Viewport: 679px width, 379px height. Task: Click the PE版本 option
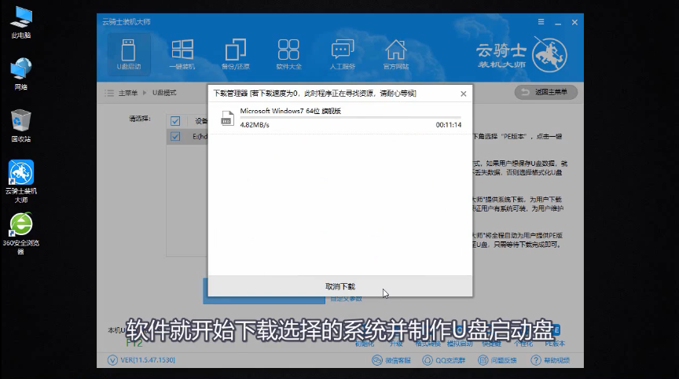click(555, 344)
